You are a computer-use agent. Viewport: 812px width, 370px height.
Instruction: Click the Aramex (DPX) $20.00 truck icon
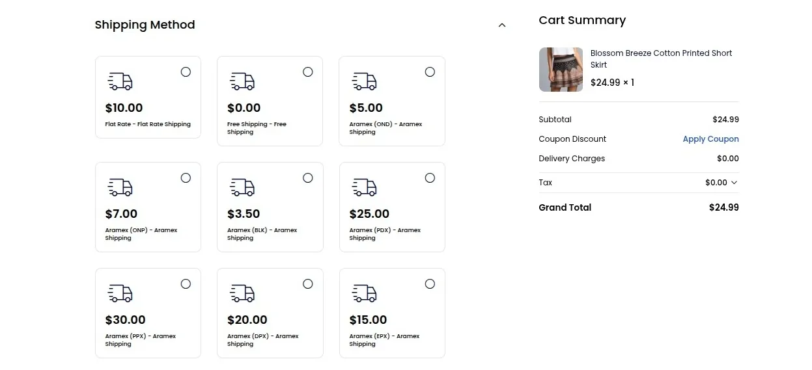click(242, 293)
